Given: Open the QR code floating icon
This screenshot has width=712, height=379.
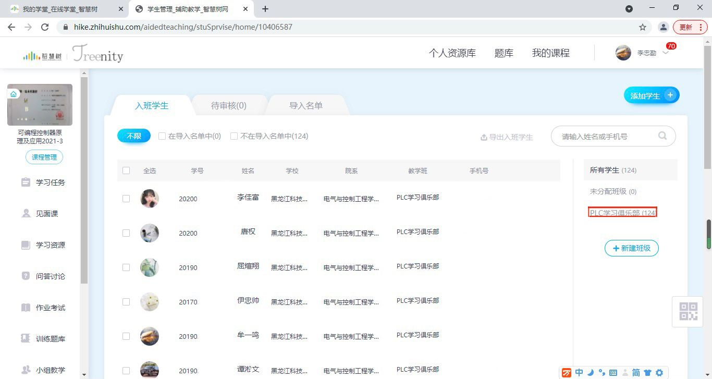Looking at the screenshot, I should coord(688,311).
